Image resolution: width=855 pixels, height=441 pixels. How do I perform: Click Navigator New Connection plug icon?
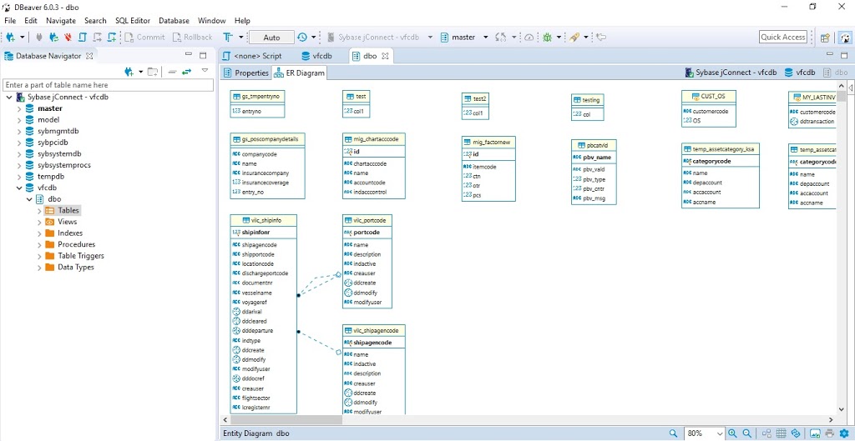click(x=129, y=72)
